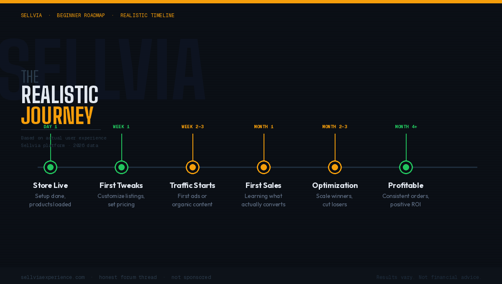This screenshot has width=502, height=284.
Task: Click the WEEK 1 label
Action: pyautogui.click(x=121, y=127)
